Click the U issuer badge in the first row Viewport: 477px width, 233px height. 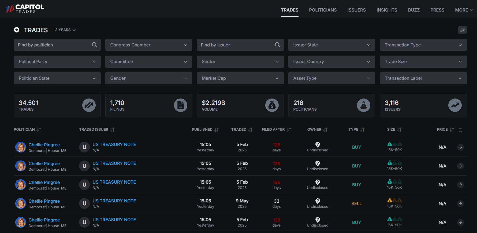84,147
